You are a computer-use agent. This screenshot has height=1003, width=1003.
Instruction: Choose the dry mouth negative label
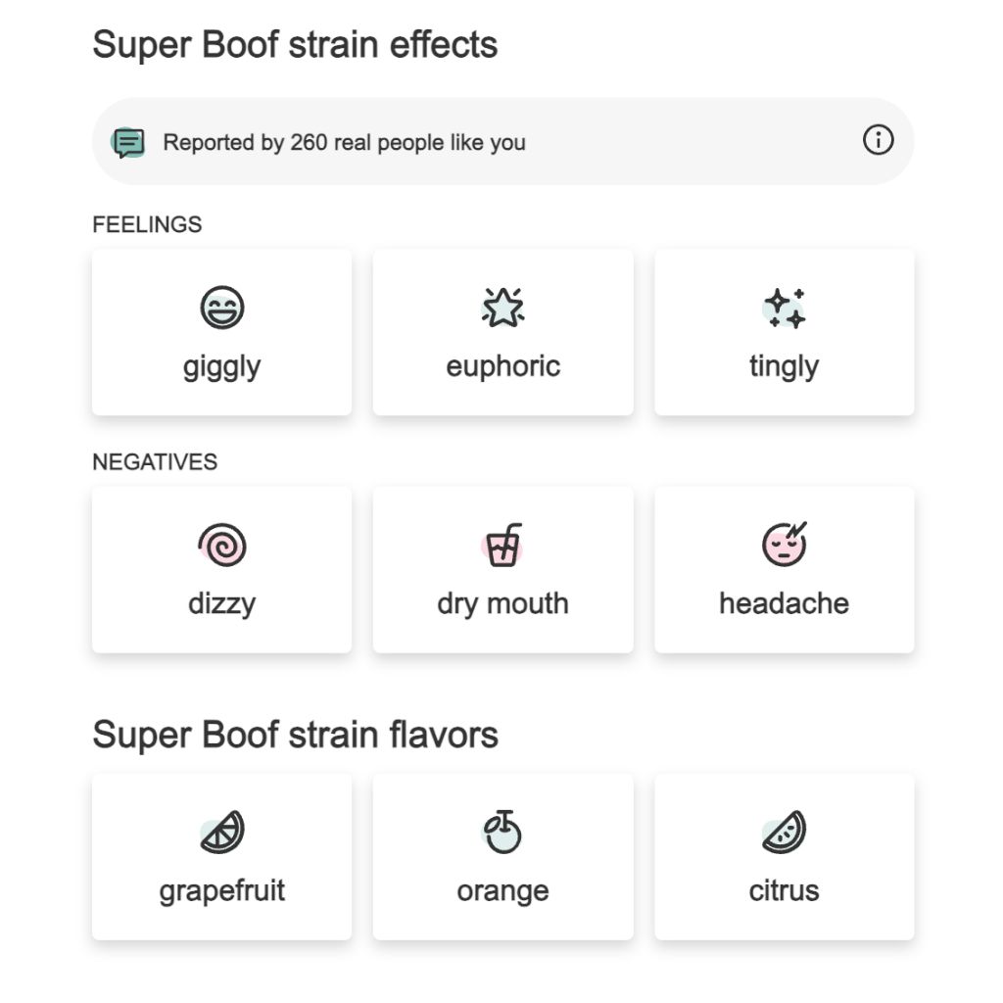click(502, 603)
